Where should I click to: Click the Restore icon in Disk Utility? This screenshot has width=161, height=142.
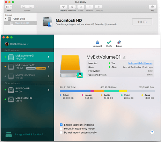click(89, 7)
